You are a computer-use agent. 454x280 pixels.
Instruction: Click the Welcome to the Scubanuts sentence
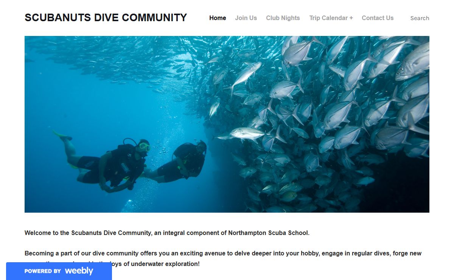coord(167,233)
